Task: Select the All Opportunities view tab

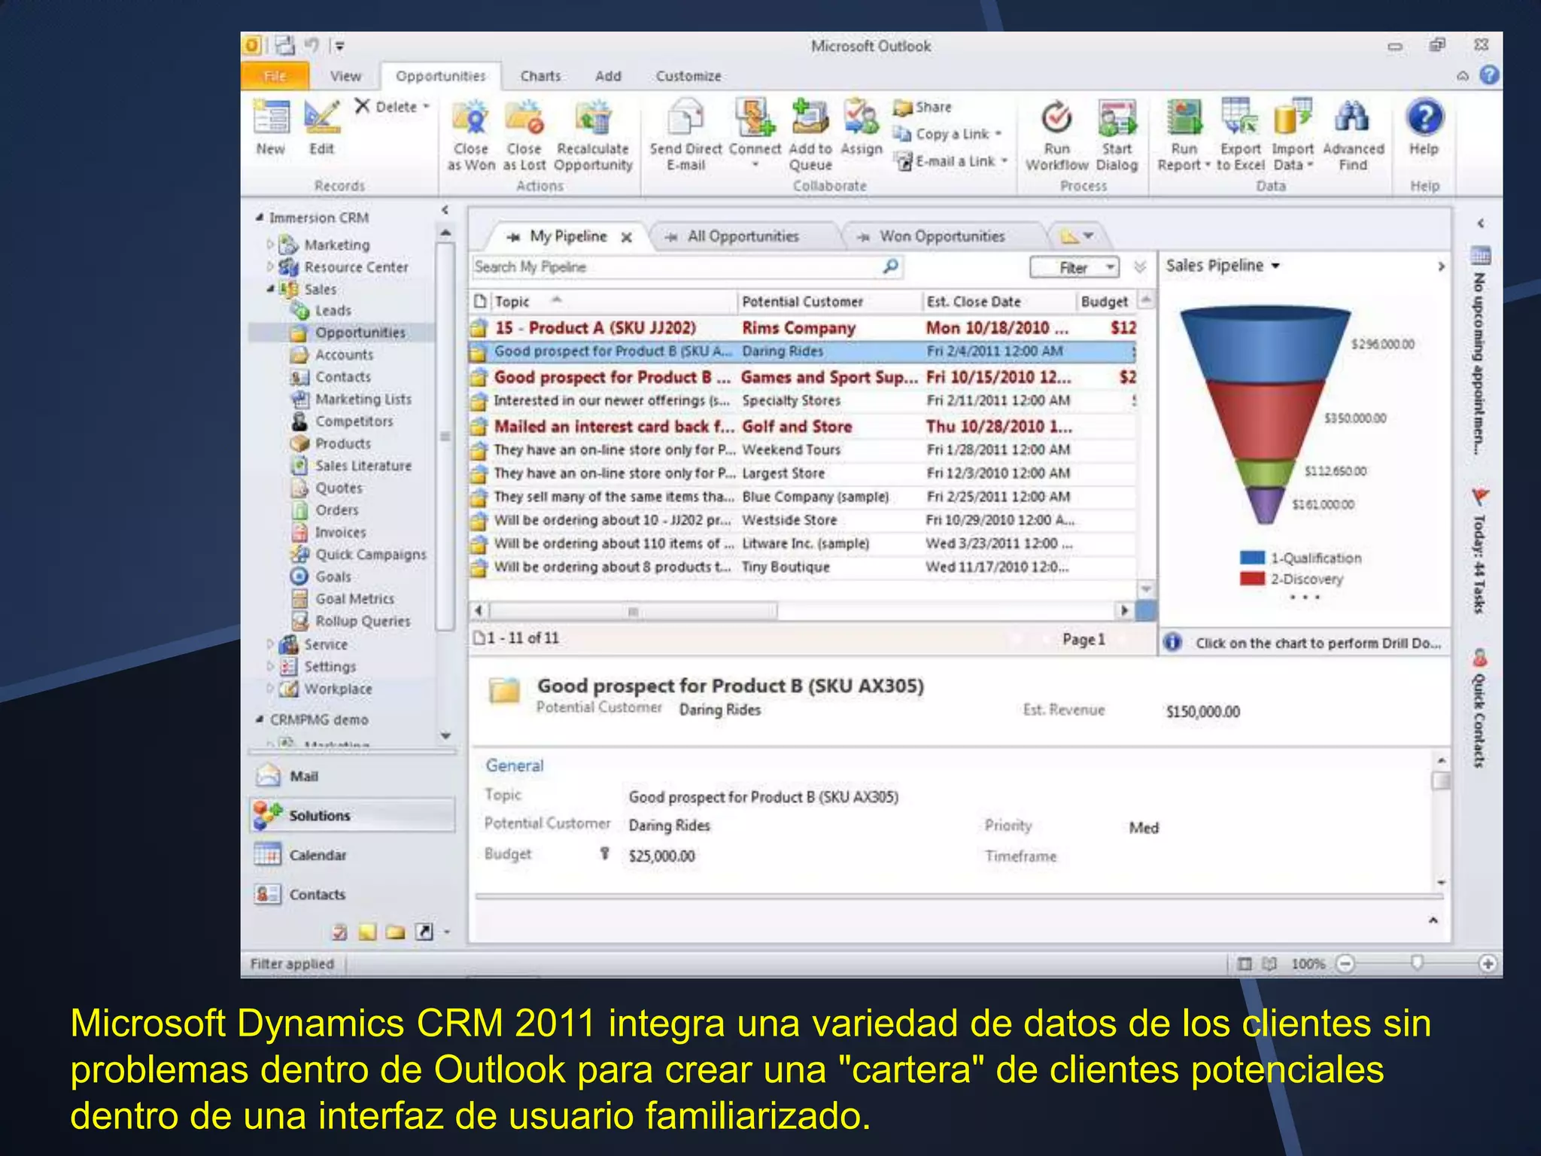Action: (x=743, y=236)
